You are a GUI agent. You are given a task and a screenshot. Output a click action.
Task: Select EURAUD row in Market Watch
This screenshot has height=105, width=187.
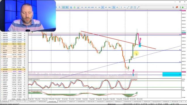[x=13, y=76]
